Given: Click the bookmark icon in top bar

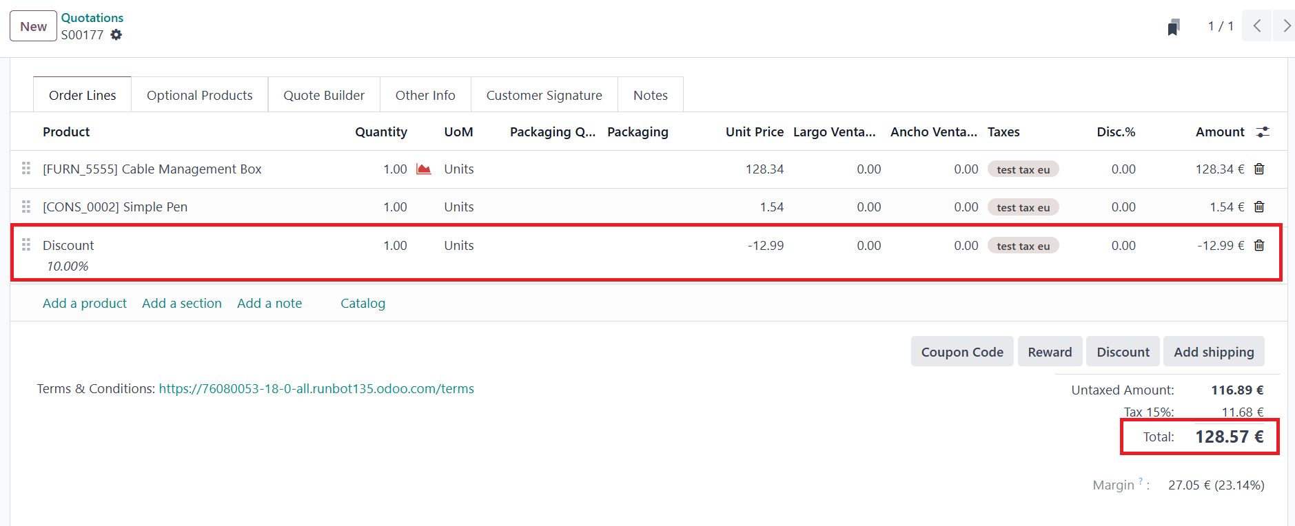Looking at the screenshot, I should tap(1173, 27).
